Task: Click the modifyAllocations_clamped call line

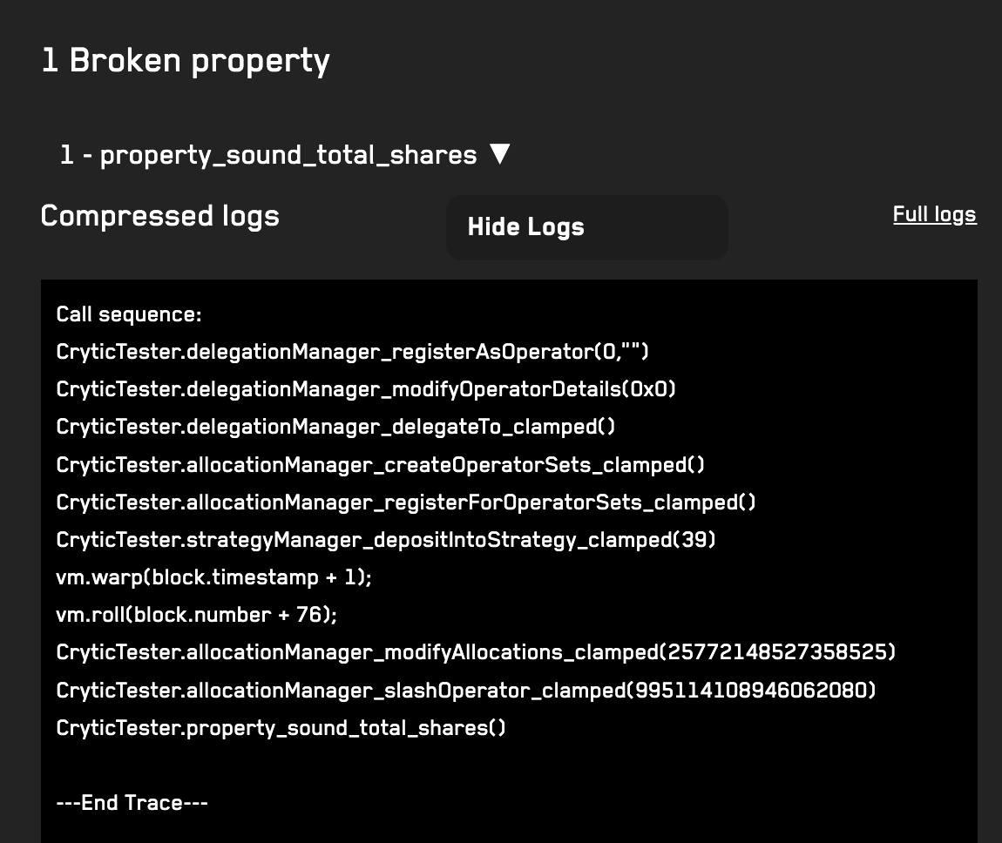Action: point(476,652)
